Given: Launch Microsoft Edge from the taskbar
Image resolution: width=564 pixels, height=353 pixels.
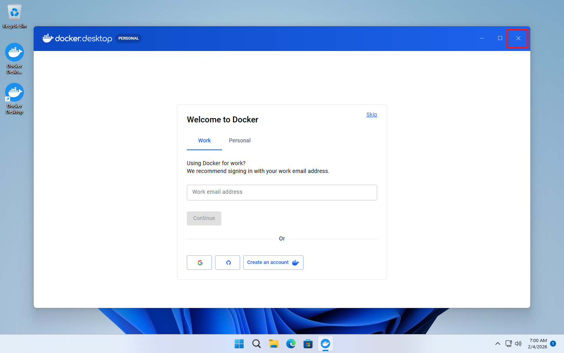Looking at the screenshot, I should tap(291, 344).
